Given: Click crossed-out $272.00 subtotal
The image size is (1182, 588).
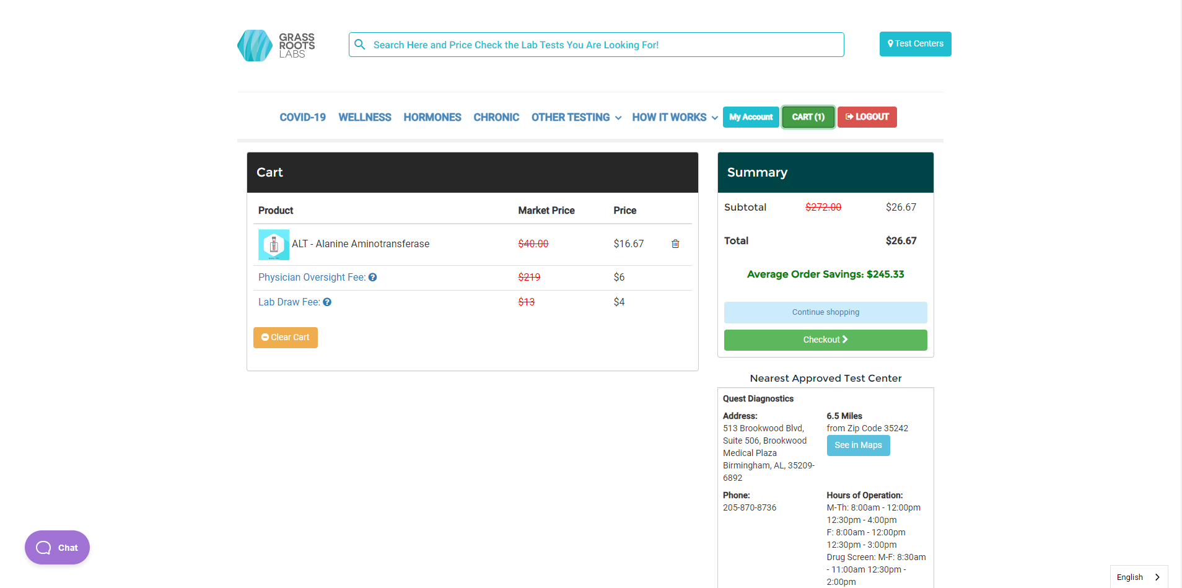Looking at the screenshot, I should (823, 208).
